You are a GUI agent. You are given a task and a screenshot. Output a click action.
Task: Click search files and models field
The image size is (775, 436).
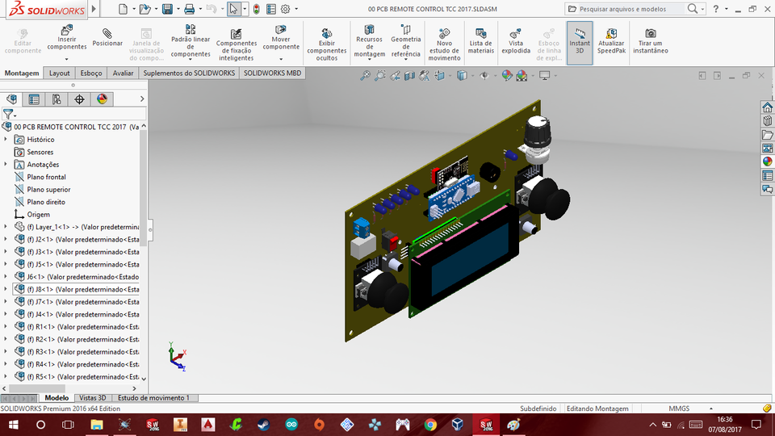click(630, 9)
